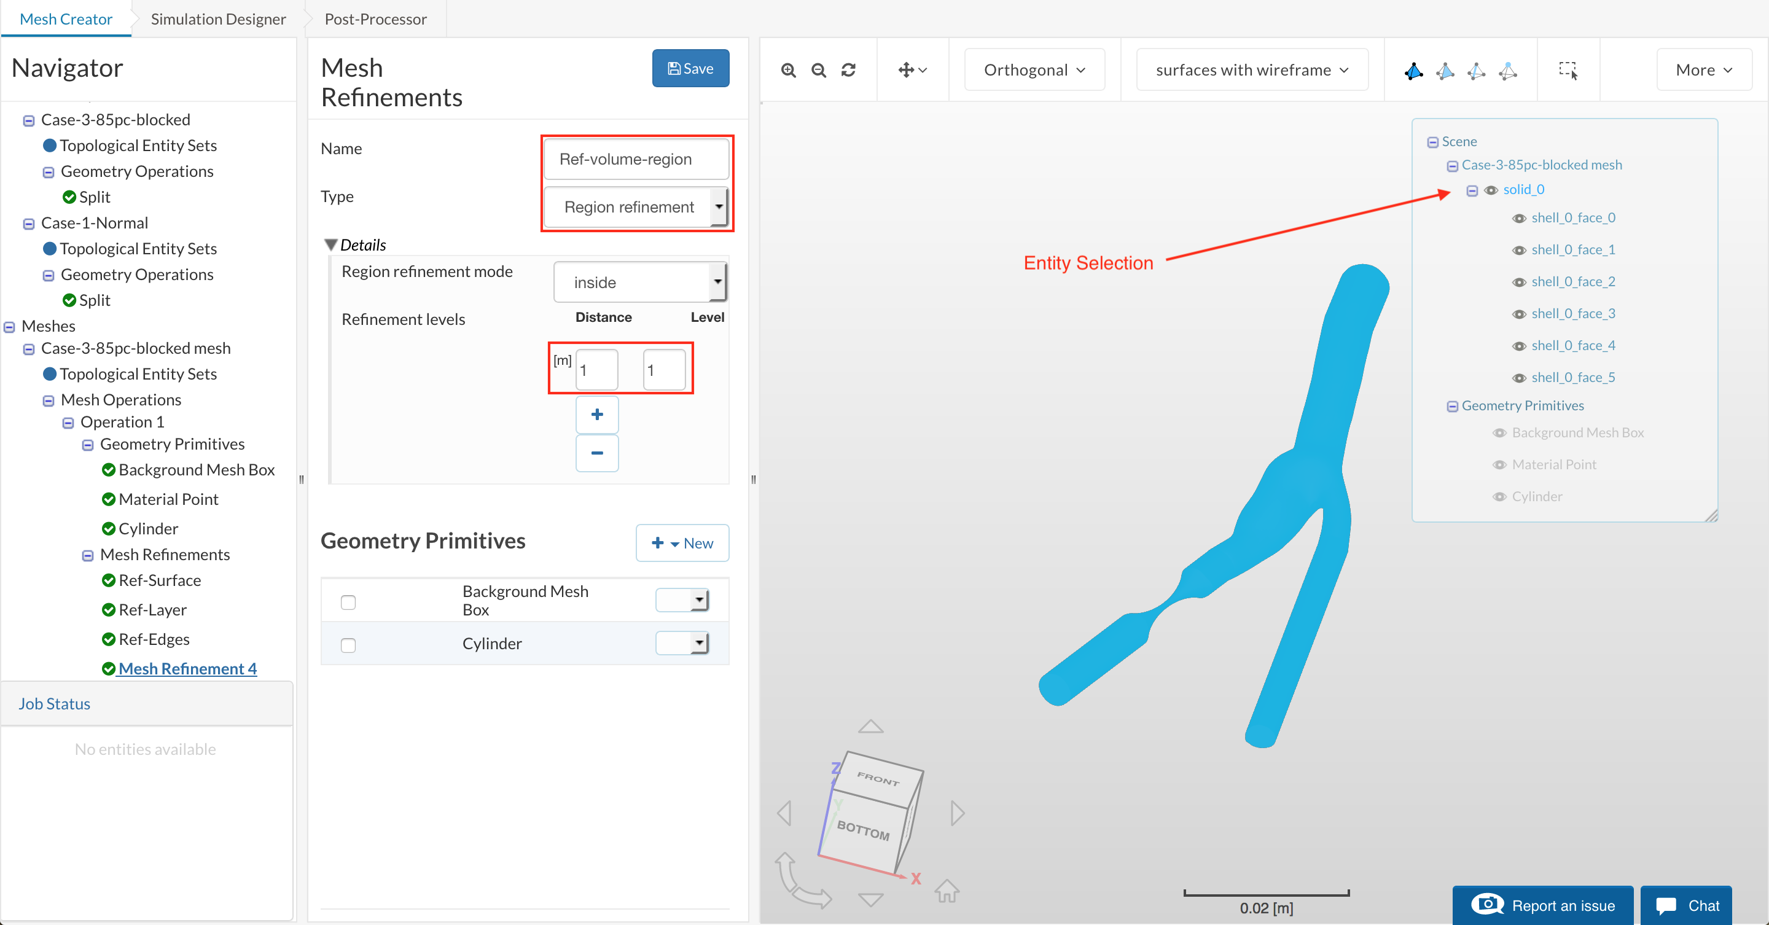Check the Cylinder primitive checkbox
The height and width of the screenshot is (925, 1769).
click(348, 645)
